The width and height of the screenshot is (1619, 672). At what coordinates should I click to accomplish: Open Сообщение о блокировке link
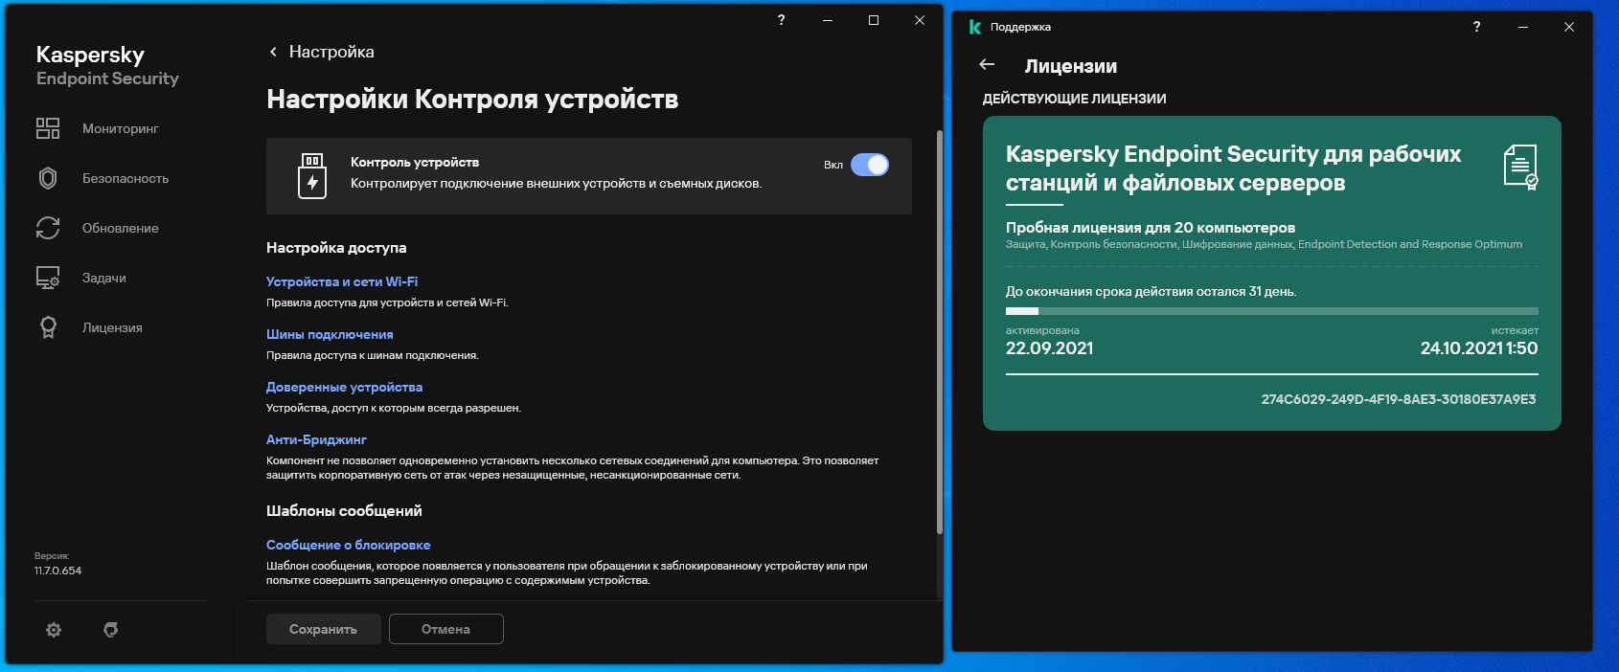pyautogui.click(x=349, y=545)
